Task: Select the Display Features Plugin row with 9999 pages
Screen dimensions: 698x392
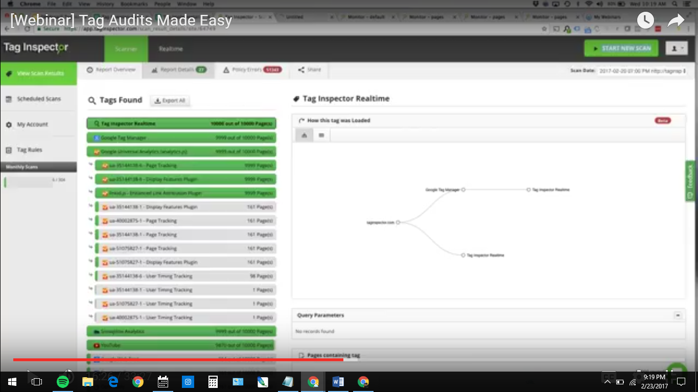Action: (185, 179)
